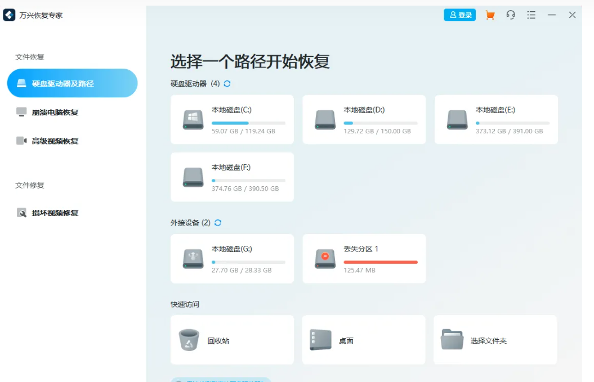Screen dimensions: 594x382
Task: Click the 登录 login button
Action: [459, 15]
